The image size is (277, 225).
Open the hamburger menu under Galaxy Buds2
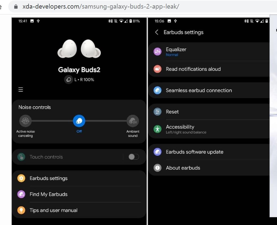21,90
